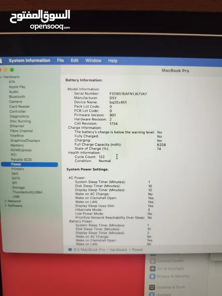Screen dimensions: 222x296
Task: Click the Apple menu icon
Action: pos(1,60)
